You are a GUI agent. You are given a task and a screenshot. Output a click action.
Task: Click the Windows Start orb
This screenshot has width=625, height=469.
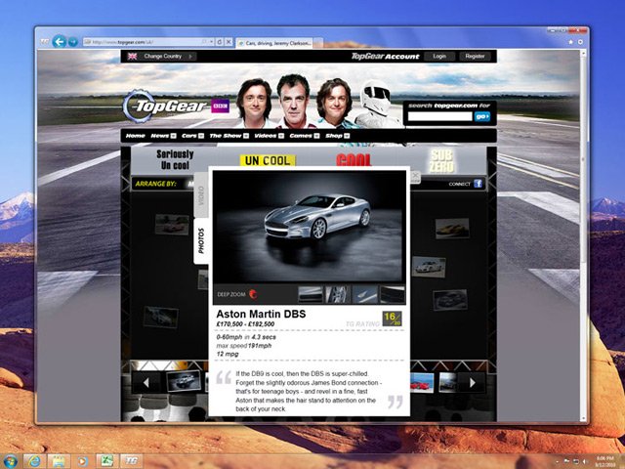pyautogui.click(x=10, y=461)
